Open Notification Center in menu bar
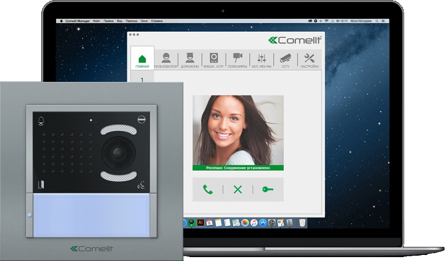The width and height of the screenshot is (445, 261). tap(384, 21)
